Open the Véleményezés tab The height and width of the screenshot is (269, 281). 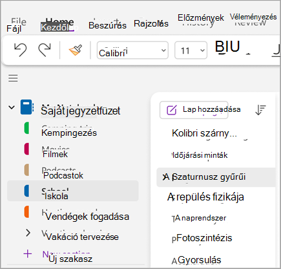point(253,17)
